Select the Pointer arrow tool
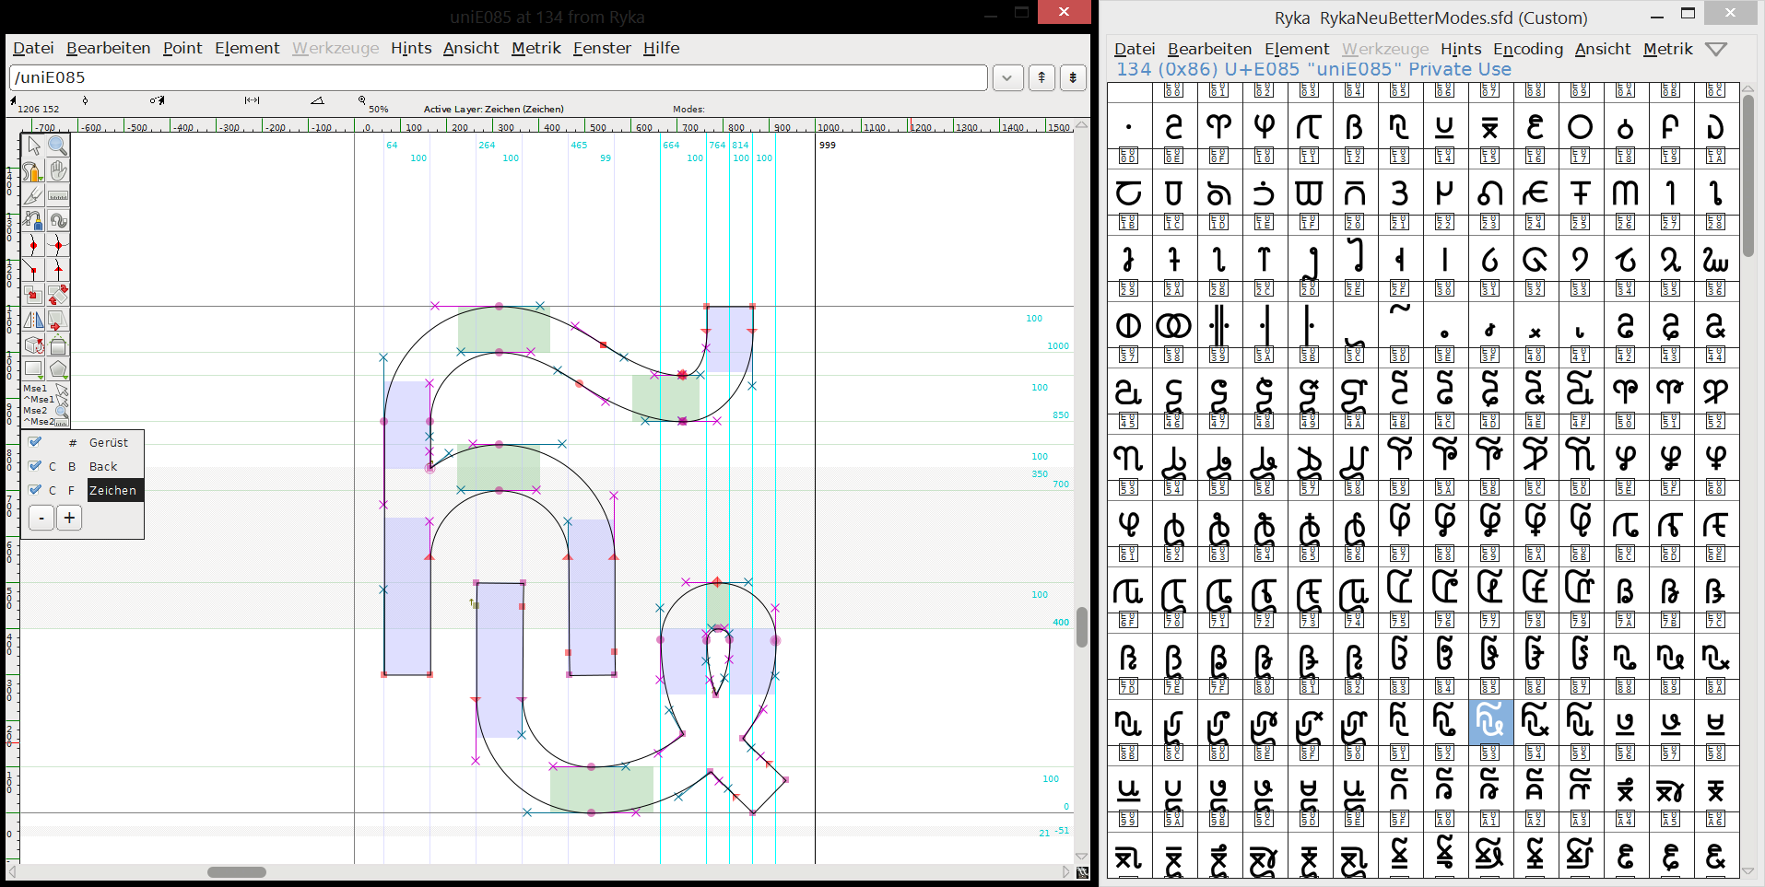The height and width of the screenshot is (887, 1765). [x=34, y=146]
